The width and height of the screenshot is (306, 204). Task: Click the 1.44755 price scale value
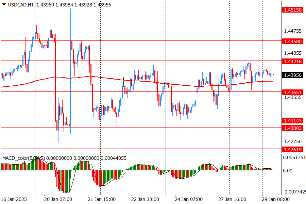292,31
